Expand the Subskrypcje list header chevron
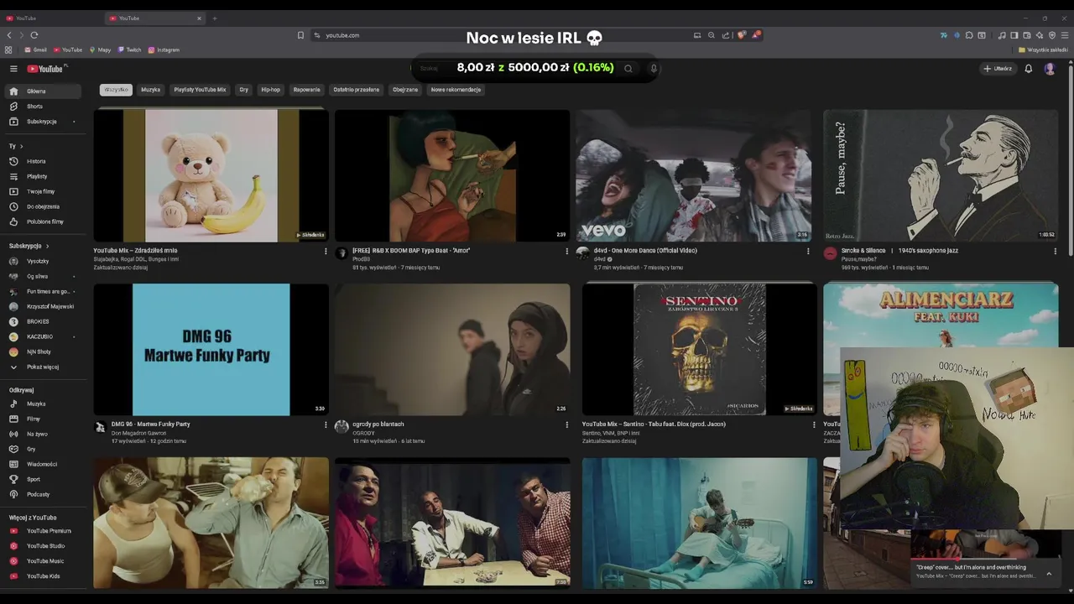 [47, 246]
